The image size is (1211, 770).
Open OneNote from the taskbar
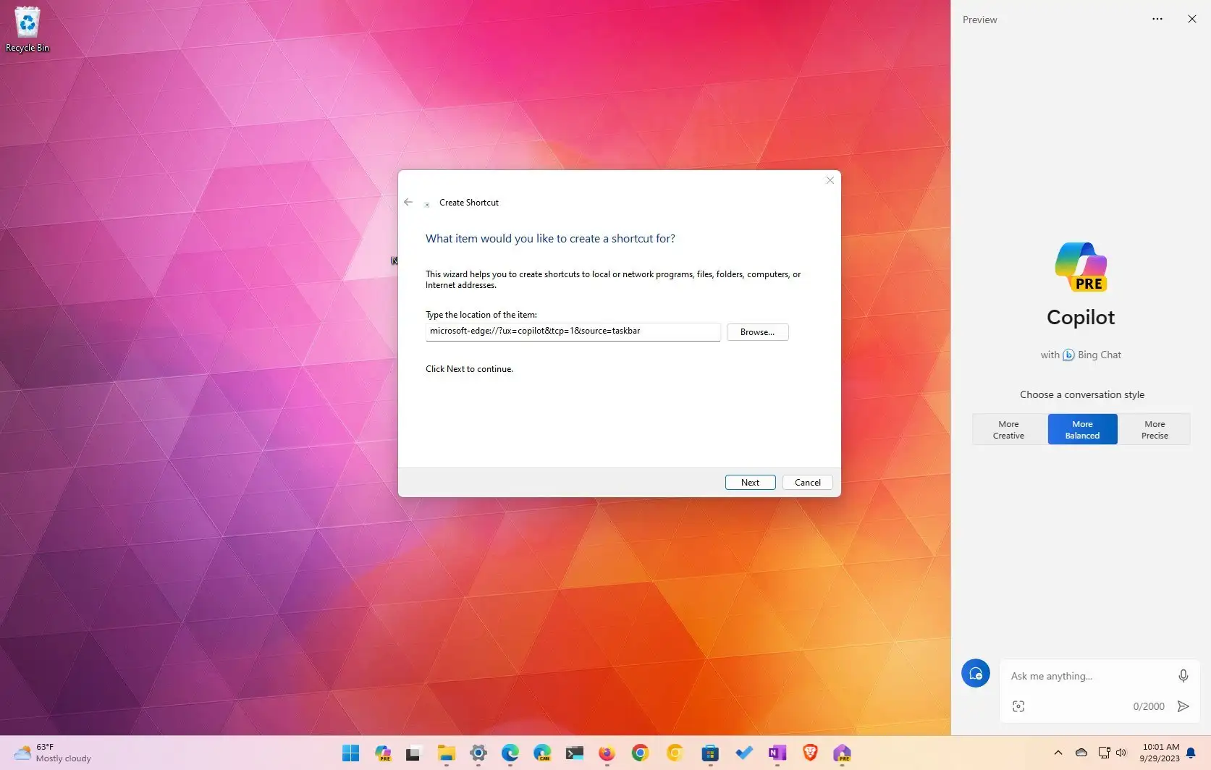[x=777, y=753]
